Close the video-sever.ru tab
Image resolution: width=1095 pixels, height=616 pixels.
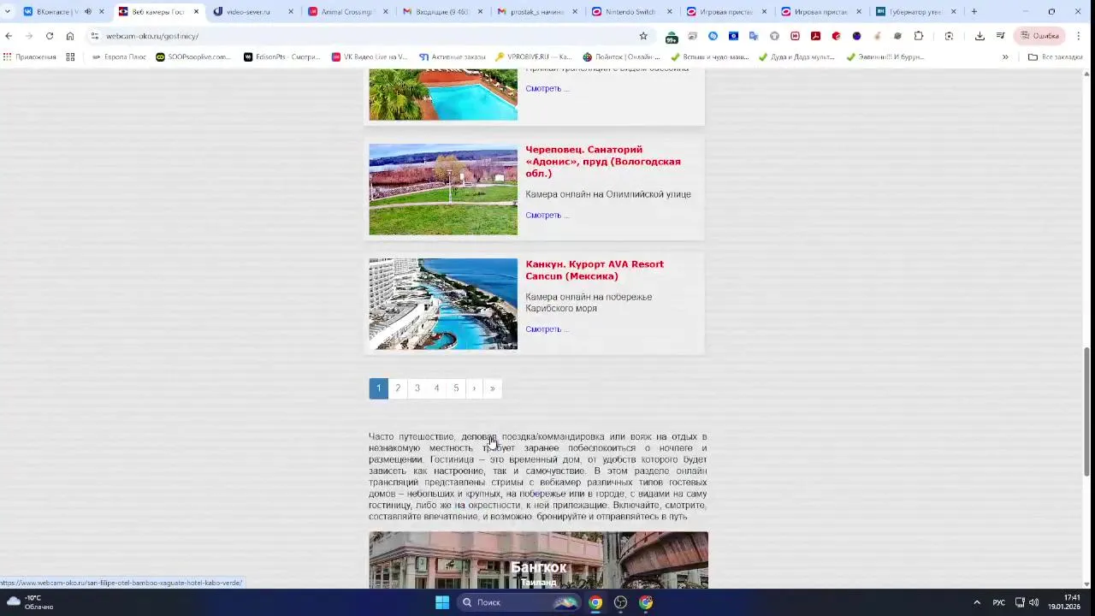pos(291,12)
